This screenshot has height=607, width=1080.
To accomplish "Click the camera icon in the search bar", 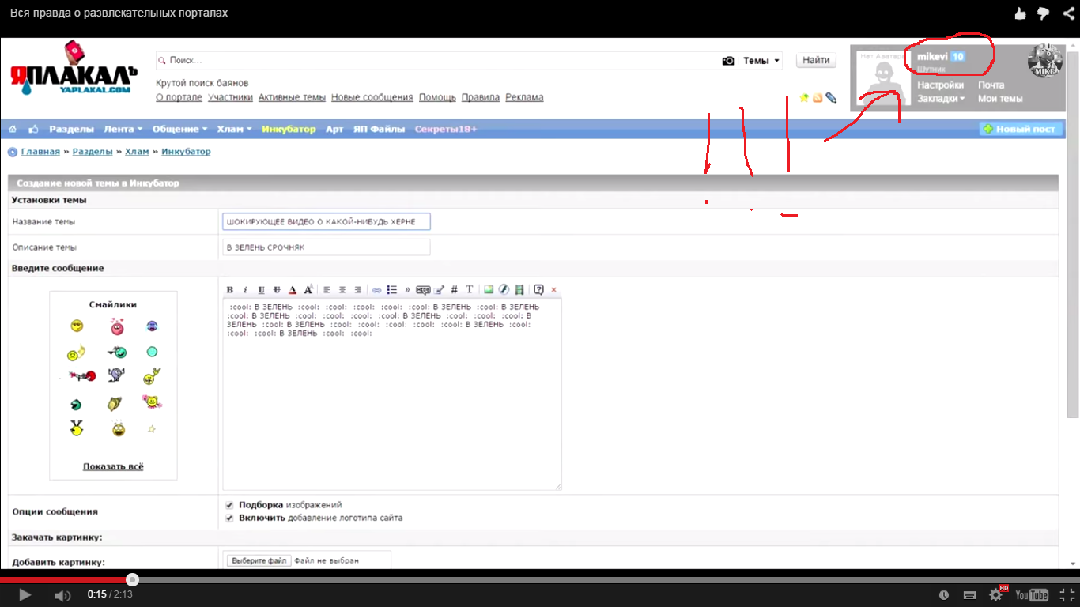I will [728, 61].
